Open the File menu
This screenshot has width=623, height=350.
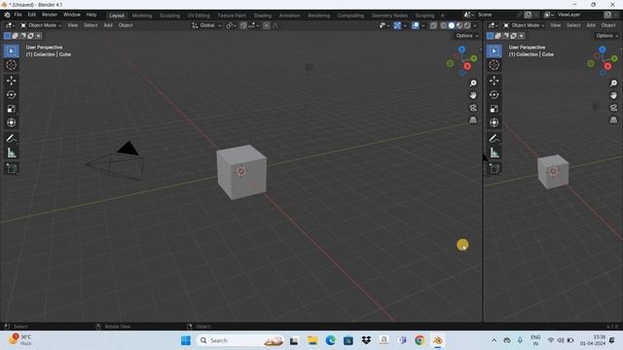pos(18,15)
